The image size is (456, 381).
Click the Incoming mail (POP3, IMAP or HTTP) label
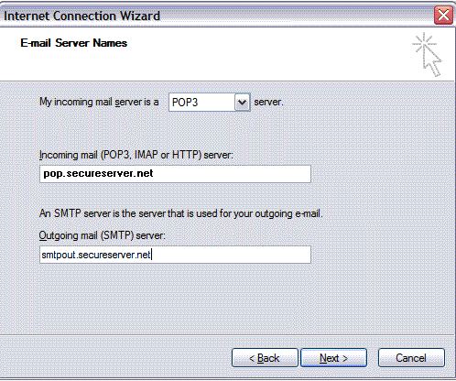click(x=136, y=155)
